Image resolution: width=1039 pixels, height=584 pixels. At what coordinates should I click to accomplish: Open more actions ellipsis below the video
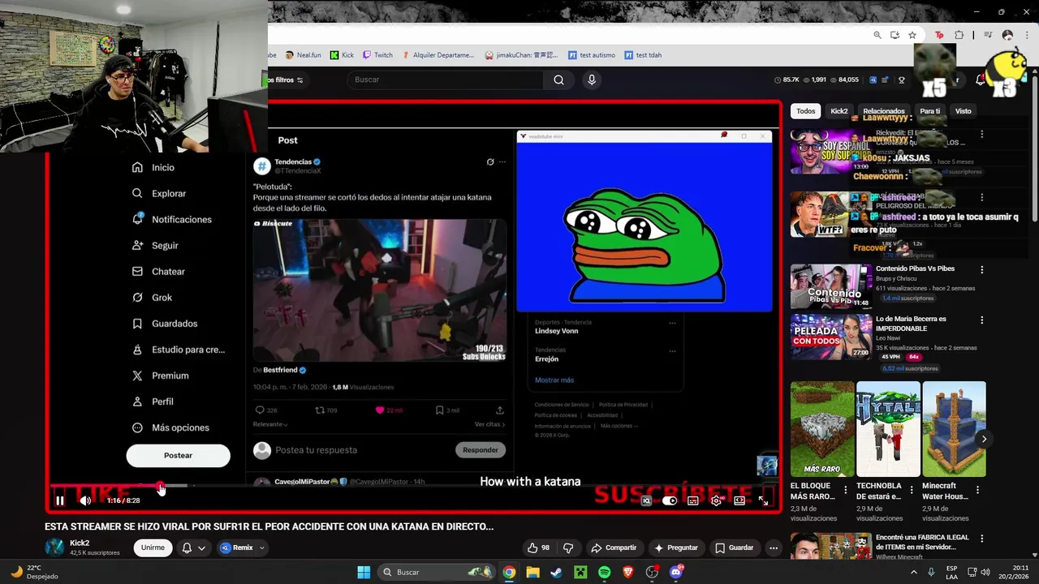click(774, 547)
